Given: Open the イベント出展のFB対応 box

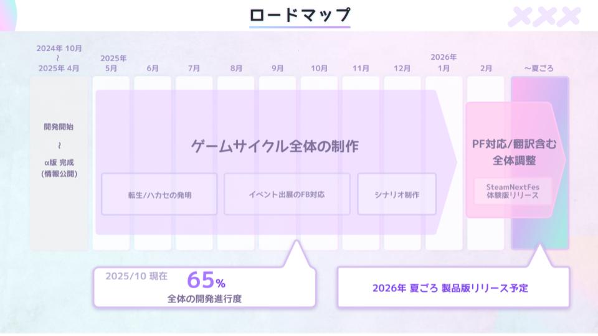Looking at the screenshot, I should pyautogui.click(x=287, y=194).
